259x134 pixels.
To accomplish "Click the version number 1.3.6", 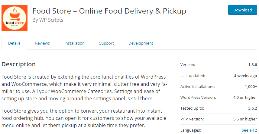I will (252, 65).
